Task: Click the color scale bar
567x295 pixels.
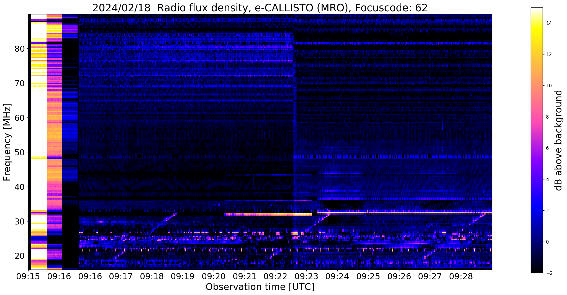Action: (537, 140)
